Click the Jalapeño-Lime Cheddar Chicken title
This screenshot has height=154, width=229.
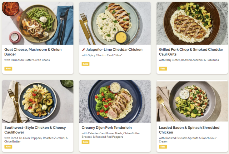tap(114, 49)
